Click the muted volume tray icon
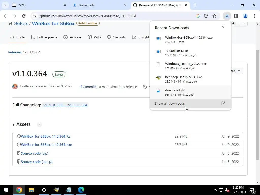The image size is (260, 195). [227, 190]
